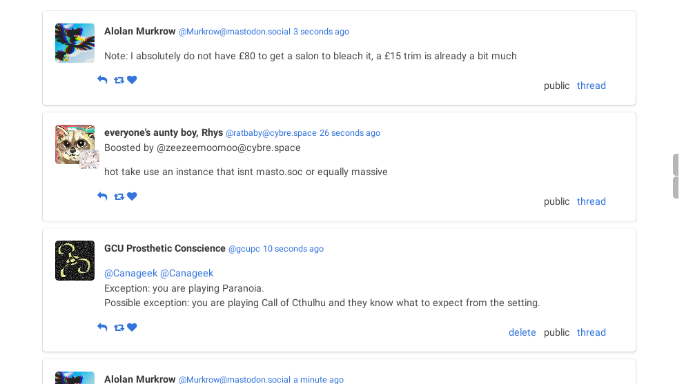Boost the masto.soc hot take post
684x384 pixels.
coord(119,196)
